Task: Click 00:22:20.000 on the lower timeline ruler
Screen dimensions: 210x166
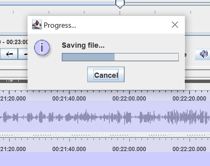Action: 189,149
